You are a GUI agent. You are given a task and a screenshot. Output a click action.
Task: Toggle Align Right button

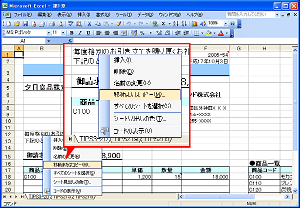point(115,33)
